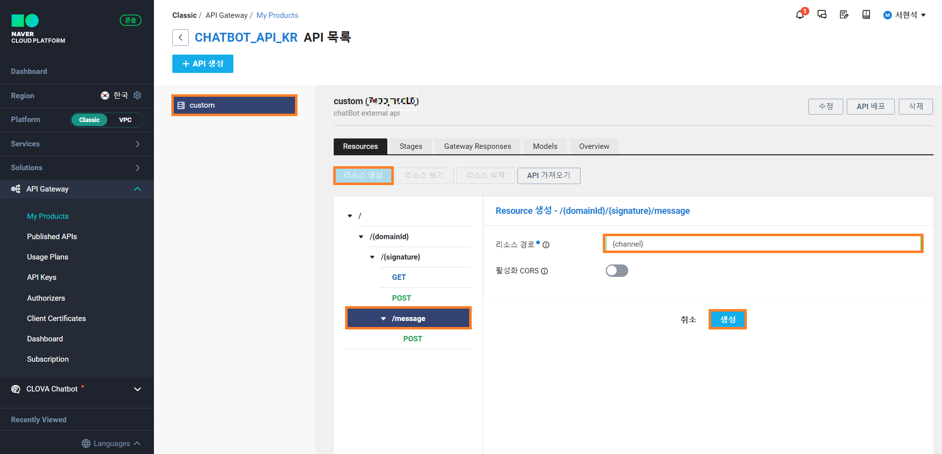Open Published APIs in sidebar
The image size is (942, 454).
[x=52, y=237]
